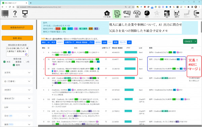Toggle the 順位 column button
The height and width of the screenshot is (127, 202).
pyautogui.click(x=44, y=42)
